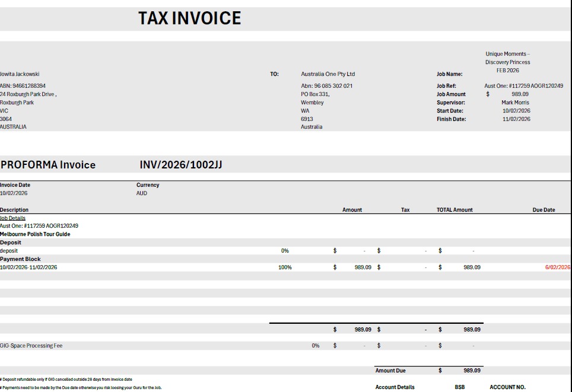Click the deposit 0% cell

point(285,251)
